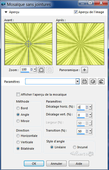Click the Annuler button
109x170 pixels.
(57, 164)
